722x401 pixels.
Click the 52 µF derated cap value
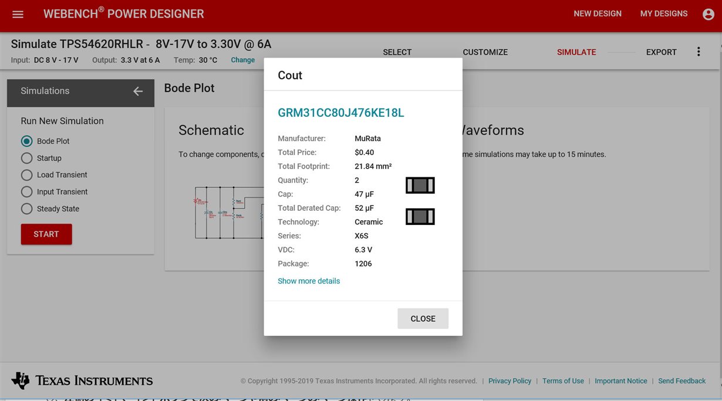tap(364, 208)
